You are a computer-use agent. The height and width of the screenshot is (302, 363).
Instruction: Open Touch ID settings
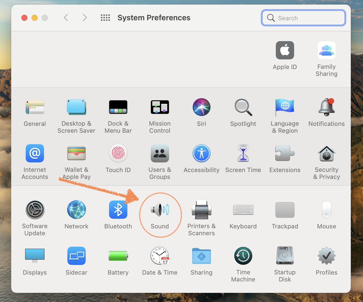click(x=118, y=154)
